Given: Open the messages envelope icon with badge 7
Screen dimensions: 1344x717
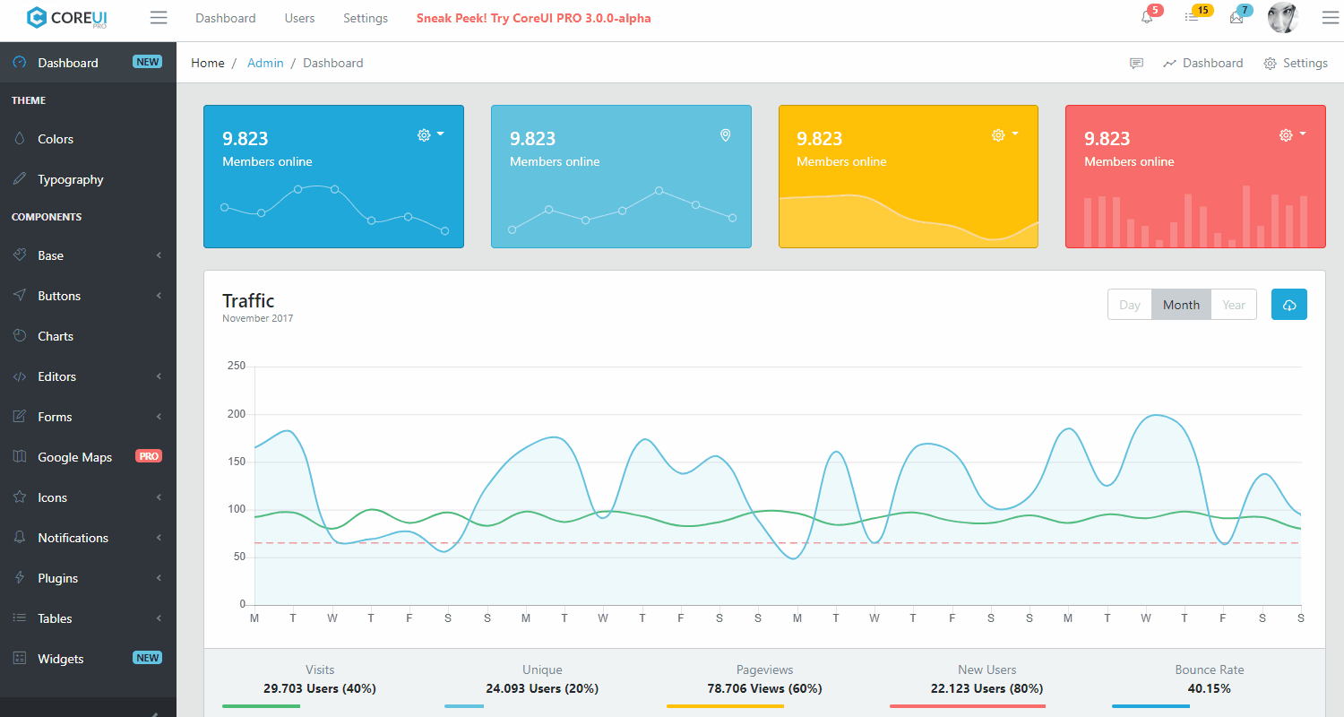Looking at the screenshot, I should (x=1237, y=17).
